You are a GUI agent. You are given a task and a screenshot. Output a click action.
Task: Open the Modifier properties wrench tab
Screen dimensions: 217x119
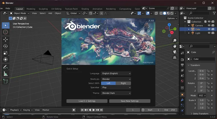(x=182, y=100)
